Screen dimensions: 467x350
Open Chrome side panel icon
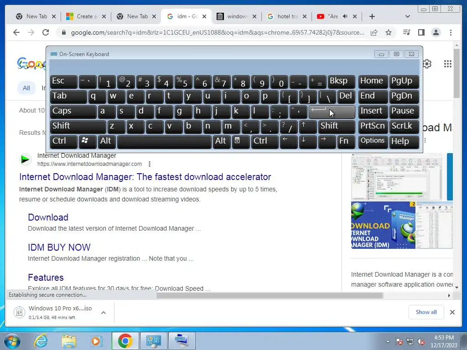tap(421, 32)
